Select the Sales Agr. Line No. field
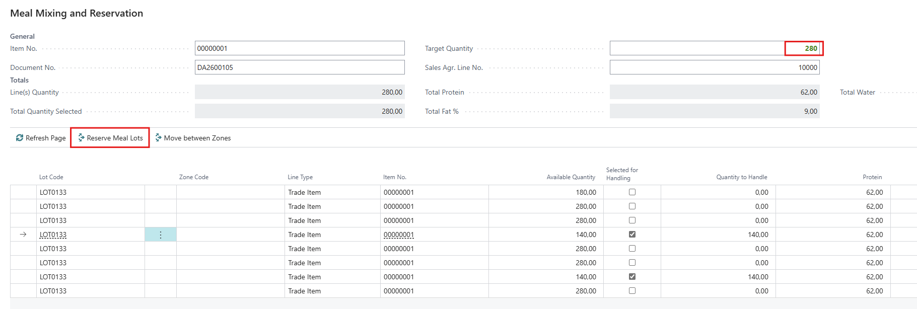Viewport: 917px width, 309px height. click(x=715, y=67)
